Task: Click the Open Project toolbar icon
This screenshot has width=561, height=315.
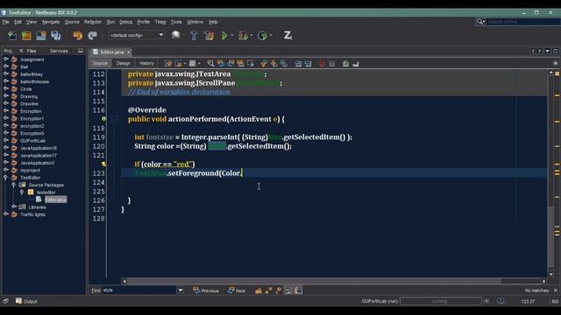Action: coord(41,35)
